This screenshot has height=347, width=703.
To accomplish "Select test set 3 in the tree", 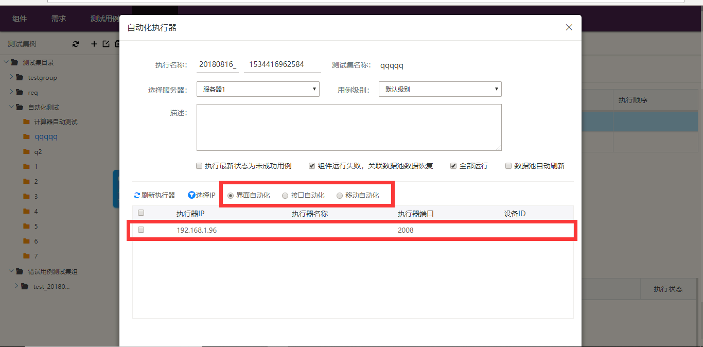I will click(x=36, y=197).
